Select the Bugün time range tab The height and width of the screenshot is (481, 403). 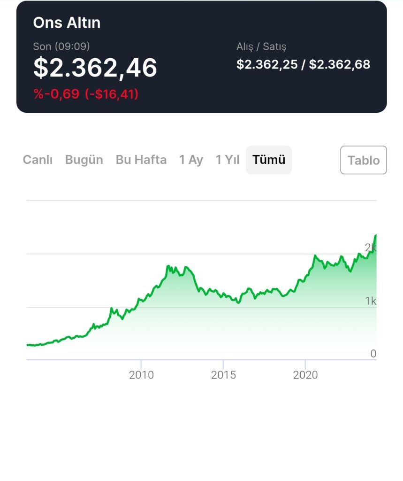[84, 160]
